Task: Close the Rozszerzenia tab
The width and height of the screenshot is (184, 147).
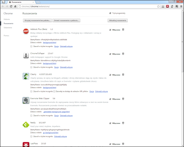Action: pyautogui.click(x=33, y=2)
